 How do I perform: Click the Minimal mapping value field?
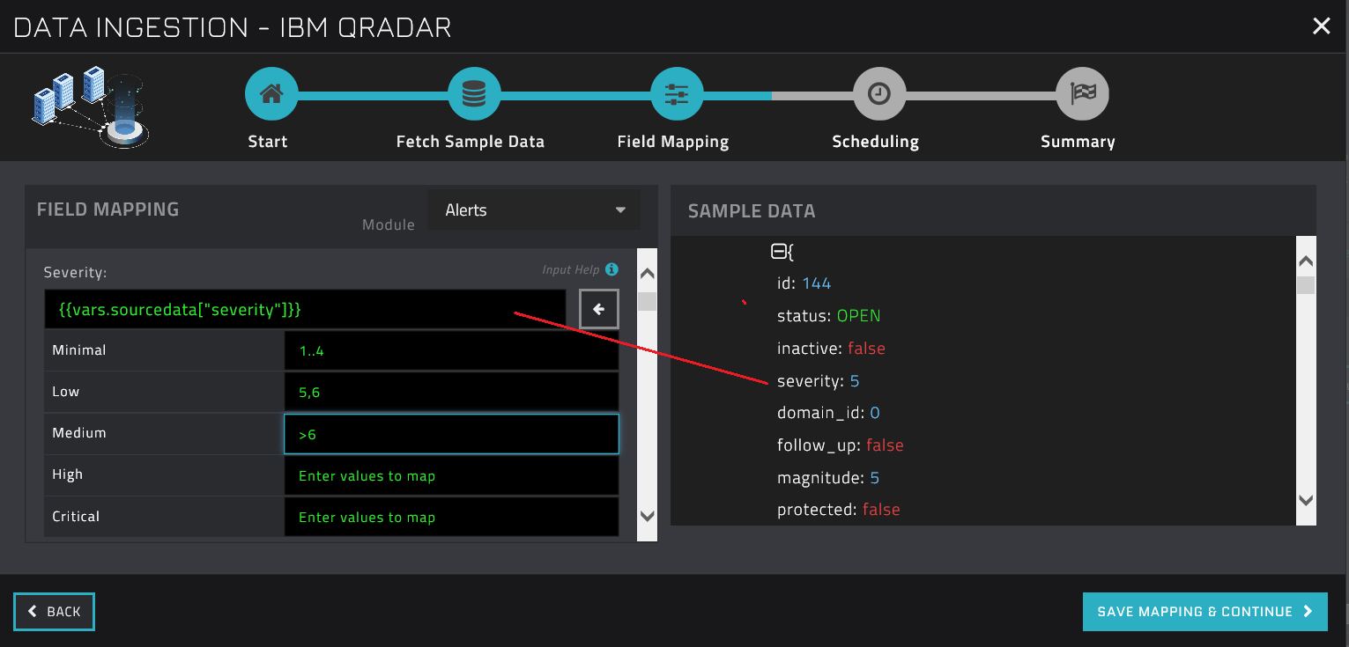(452, 351)
